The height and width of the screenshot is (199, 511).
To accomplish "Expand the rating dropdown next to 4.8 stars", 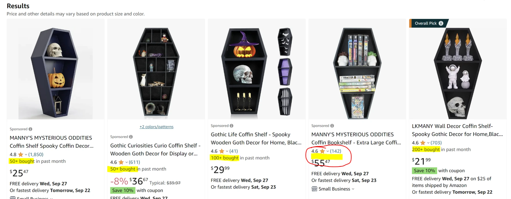I will (x=26, y=155).
